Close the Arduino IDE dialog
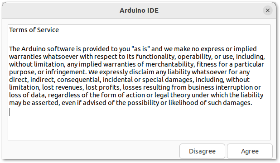Screen dimensions: 280x163 [267, 10]
